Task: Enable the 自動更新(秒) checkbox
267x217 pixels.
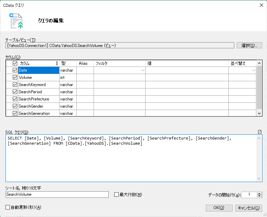Action: pyautogui.click(x=8, y=207)
